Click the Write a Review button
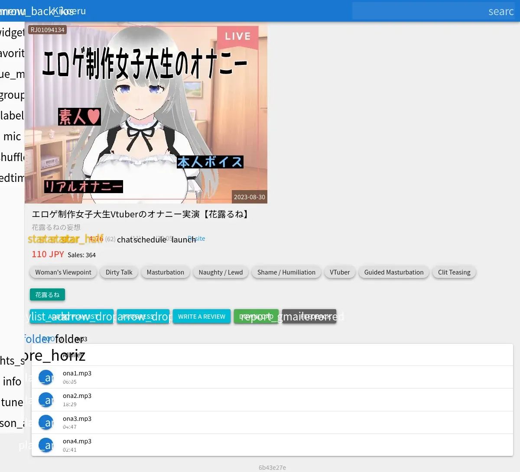520x472 pixels. [x=201, y=317]
